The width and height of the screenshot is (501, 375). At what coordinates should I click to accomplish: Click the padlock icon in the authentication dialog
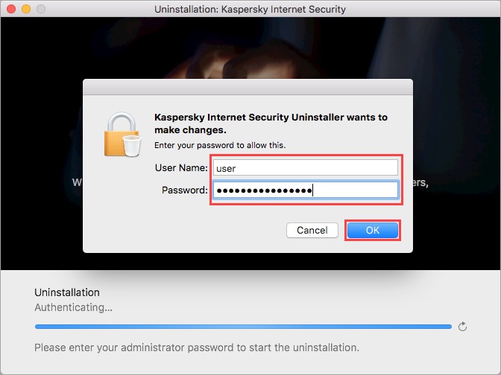122,134
